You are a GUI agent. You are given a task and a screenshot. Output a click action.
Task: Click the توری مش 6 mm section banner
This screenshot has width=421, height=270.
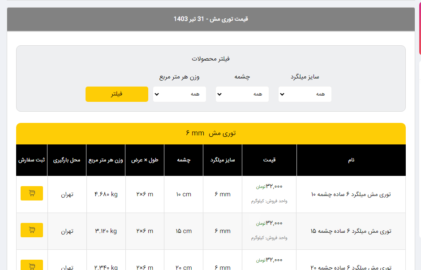coord(211,133)
